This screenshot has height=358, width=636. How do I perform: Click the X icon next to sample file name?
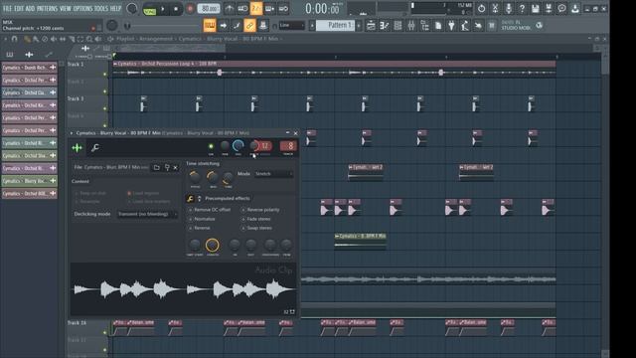(175, 167)
